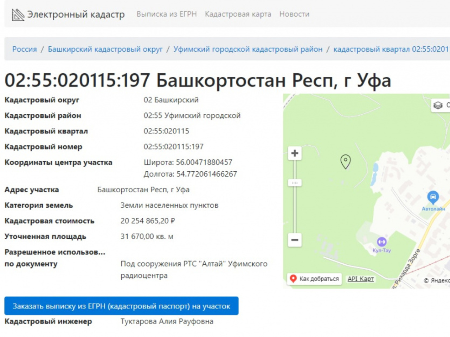The height and width of the screenshot is (337, 450).
Task: Click the Электронный кадастр logo icon
Action: click(x=18, y=15)
